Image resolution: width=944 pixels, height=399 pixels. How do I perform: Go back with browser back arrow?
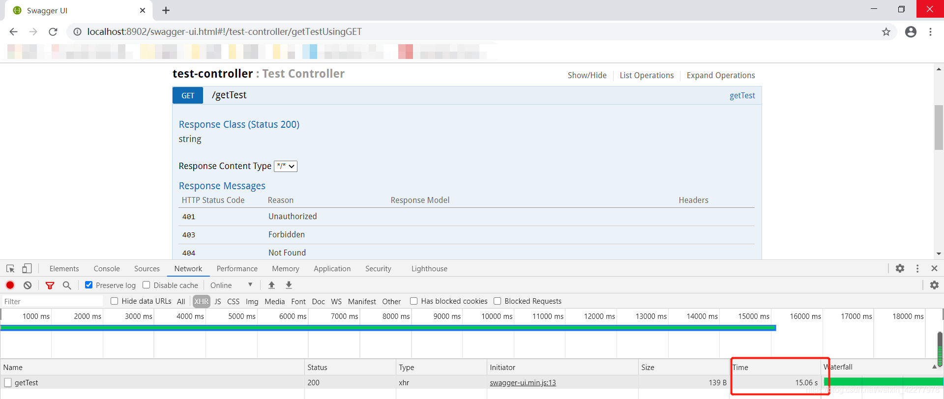(13, 32)
